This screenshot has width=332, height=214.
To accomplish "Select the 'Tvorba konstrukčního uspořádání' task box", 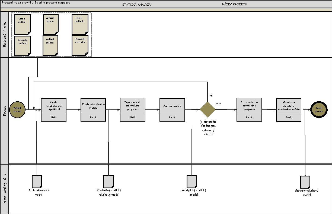I will coord(54,110).
